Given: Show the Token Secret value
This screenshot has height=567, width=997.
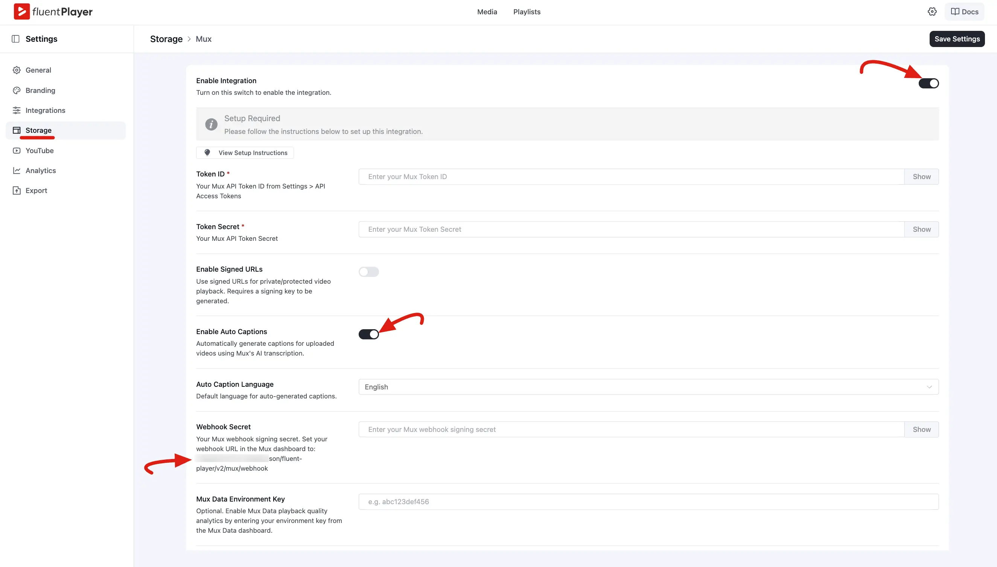Looking at the screenshot, I should coord(921,230).
